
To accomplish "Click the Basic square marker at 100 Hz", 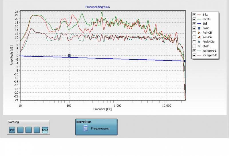I will click(69, 56).
